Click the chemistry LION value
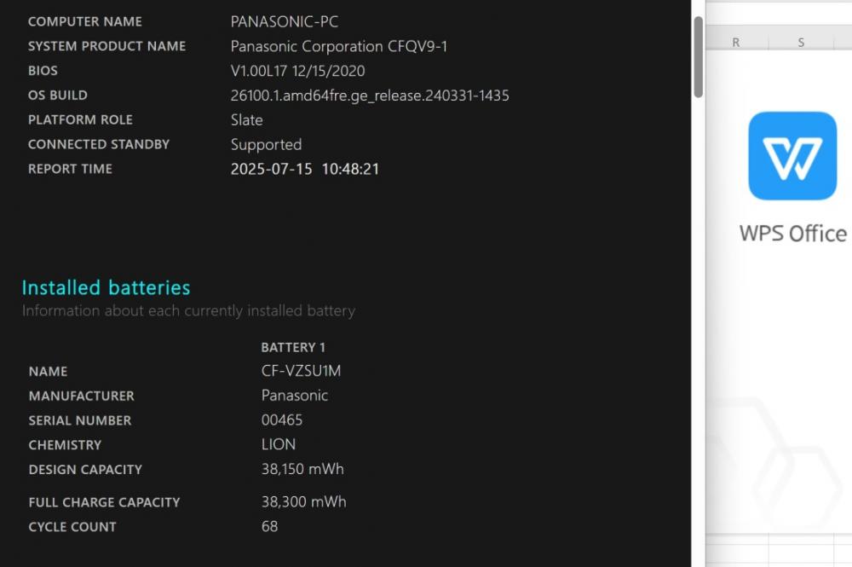Image resolution: width=852 pixels, height=567 pixels. [279, 444]
